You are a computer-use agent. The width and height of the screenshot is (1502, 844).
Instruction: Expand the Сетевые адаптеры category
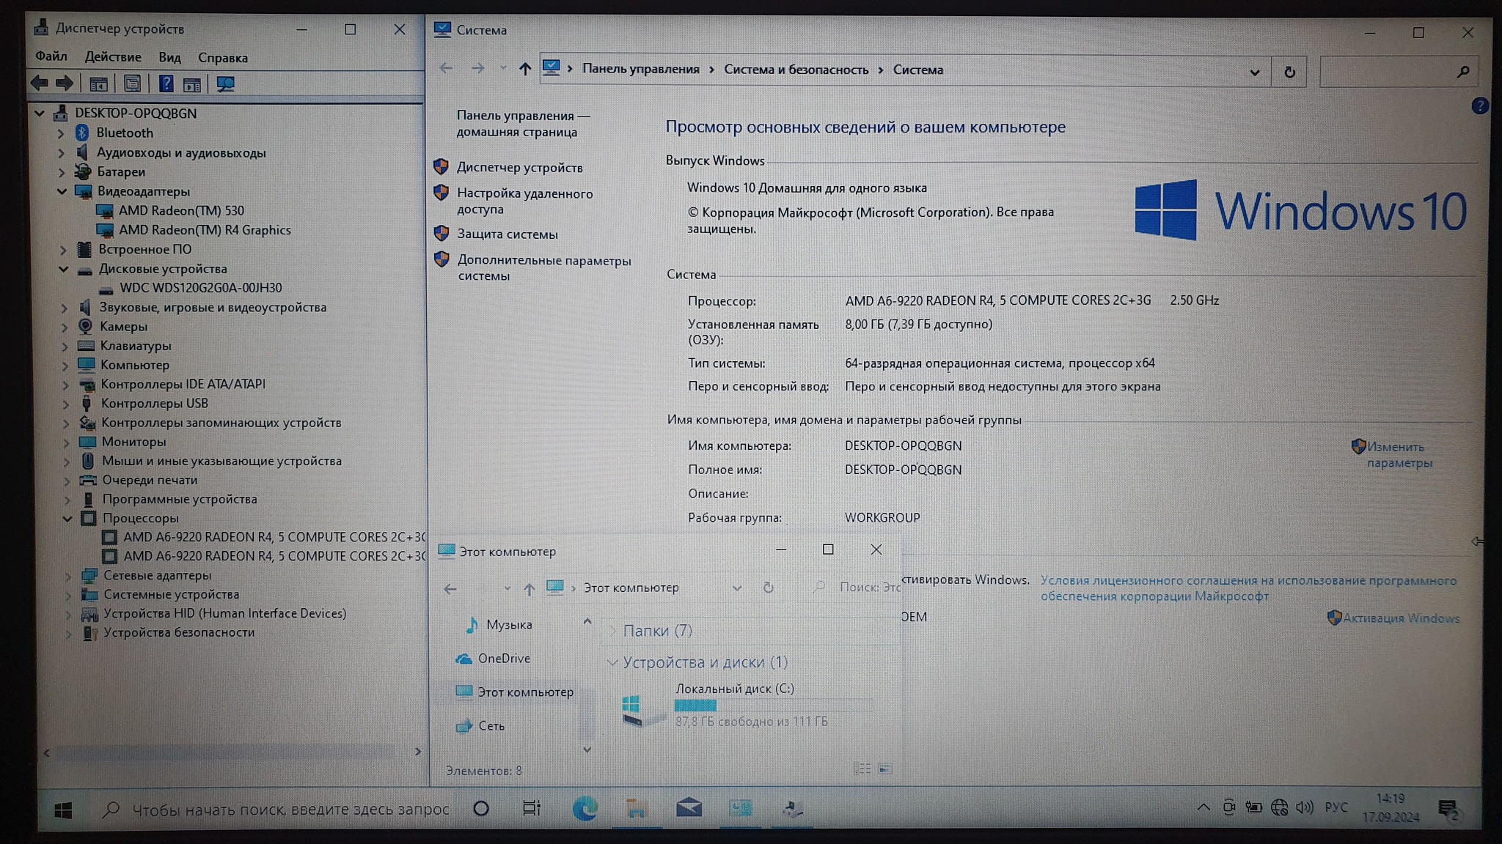[67, 576]
